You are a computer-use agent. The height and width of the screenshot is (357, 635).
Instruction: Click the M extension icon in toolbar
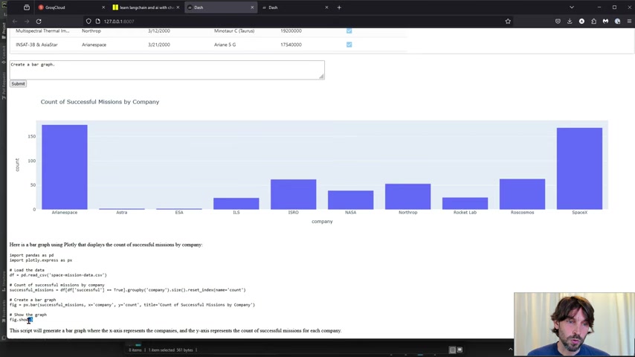click(605, 22)
